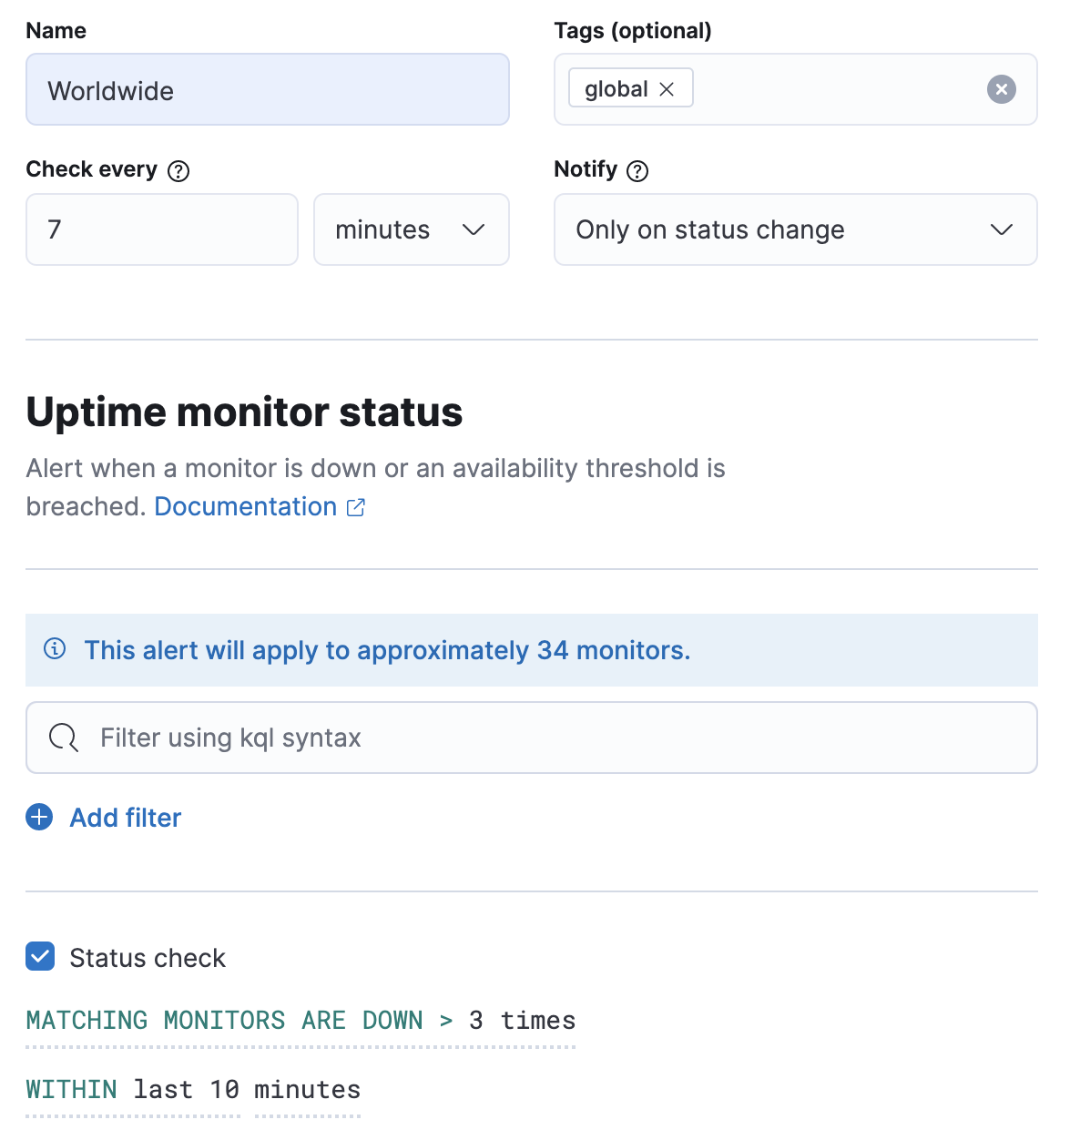Click Add filter
This screenshot has height=1140, width=1080.
[125, 817]
